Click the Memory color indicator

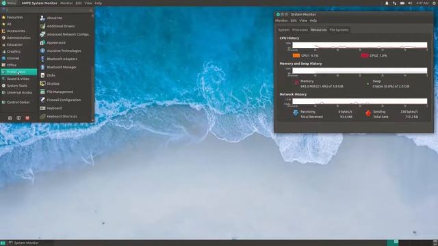coord(296,83)
